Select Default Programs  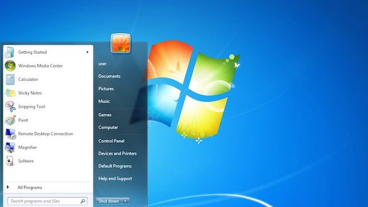[x=115, y=166]
